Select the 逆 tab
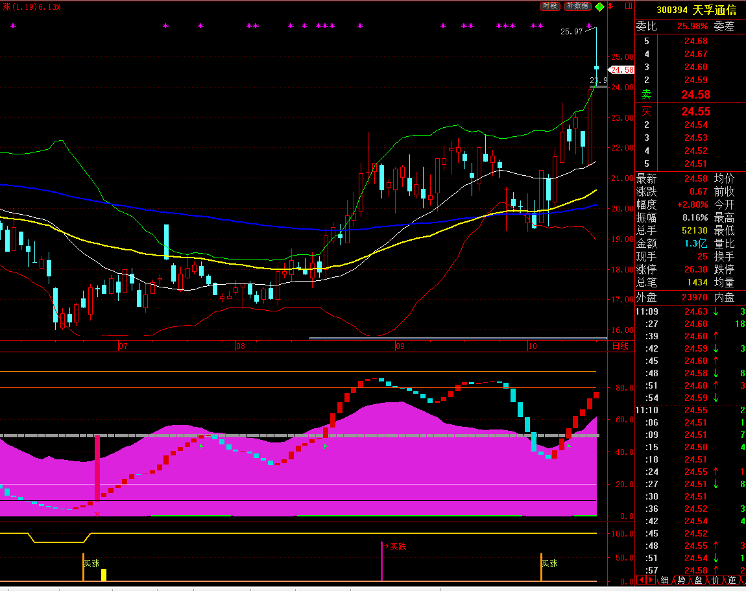746x591 pixels. tap(732, 579)
